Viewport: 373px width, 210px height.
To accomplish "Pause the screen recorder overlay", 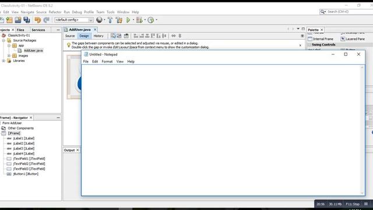I will pos(366,204).
